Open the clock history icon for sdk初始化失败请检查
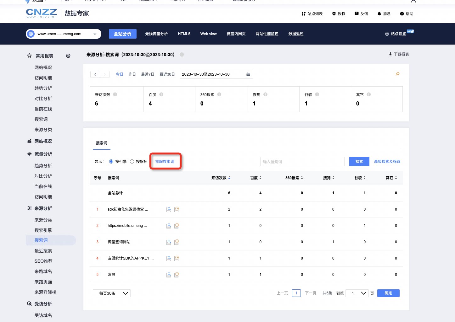The image size is (455, 322). [177, 209]
